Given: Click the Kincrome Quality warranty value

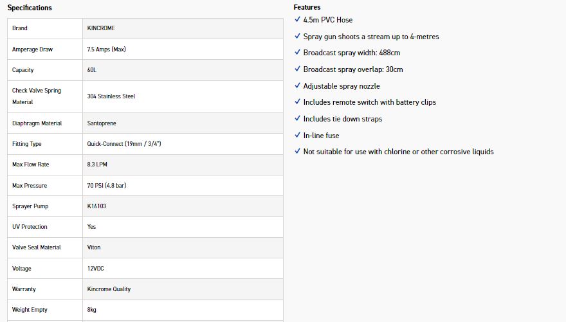Looking at the screenshot, I should [x=109, y=289].
